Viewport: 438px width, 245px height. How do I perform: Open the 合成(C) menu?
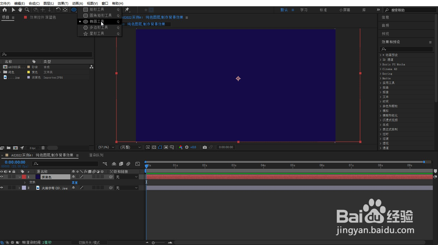coord(34,3)
